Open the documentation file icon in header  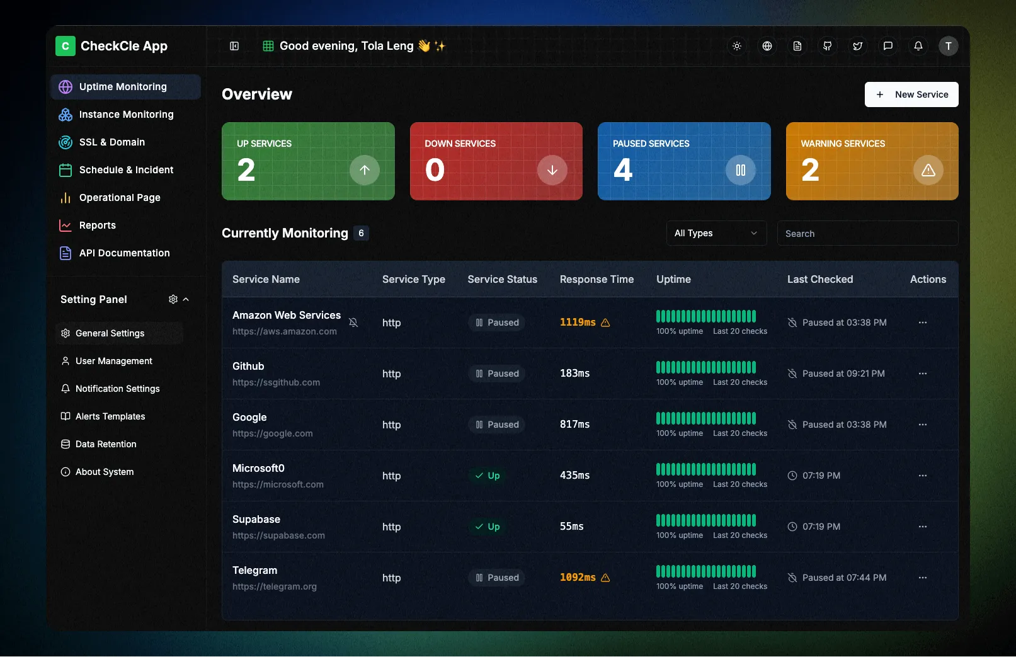pyautogui.click(x=797, y=46)
